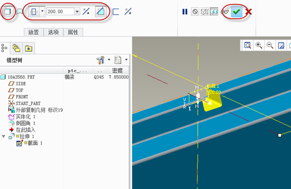Select the extrude as solid icon
This screenshot has height=189, width=291.
point(7,12)
